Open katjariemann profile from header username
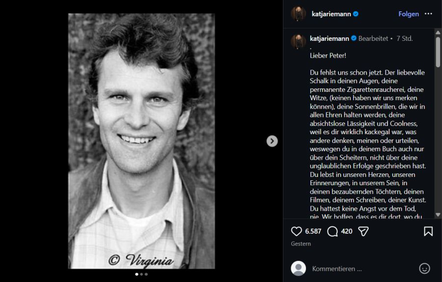 (x=331, y=14)
